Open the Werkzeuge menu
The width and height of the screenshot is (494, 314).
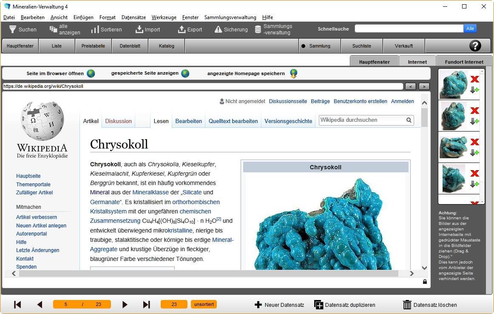click(x=164, y=17)
